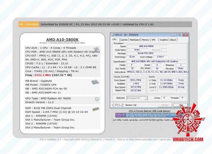212x154 pixels.
Task: Click the motherboard icon beside MB Brand
Action: (x=95, y=82)
